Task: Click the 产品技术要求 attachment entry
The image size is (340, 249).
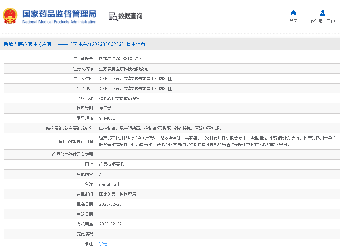Action: tap(111, 164)
